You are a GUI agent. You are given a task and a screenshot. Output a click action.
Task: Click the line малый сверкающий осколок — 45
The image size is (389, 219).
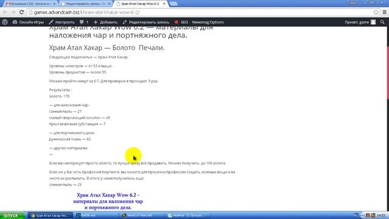pos(80,117)
